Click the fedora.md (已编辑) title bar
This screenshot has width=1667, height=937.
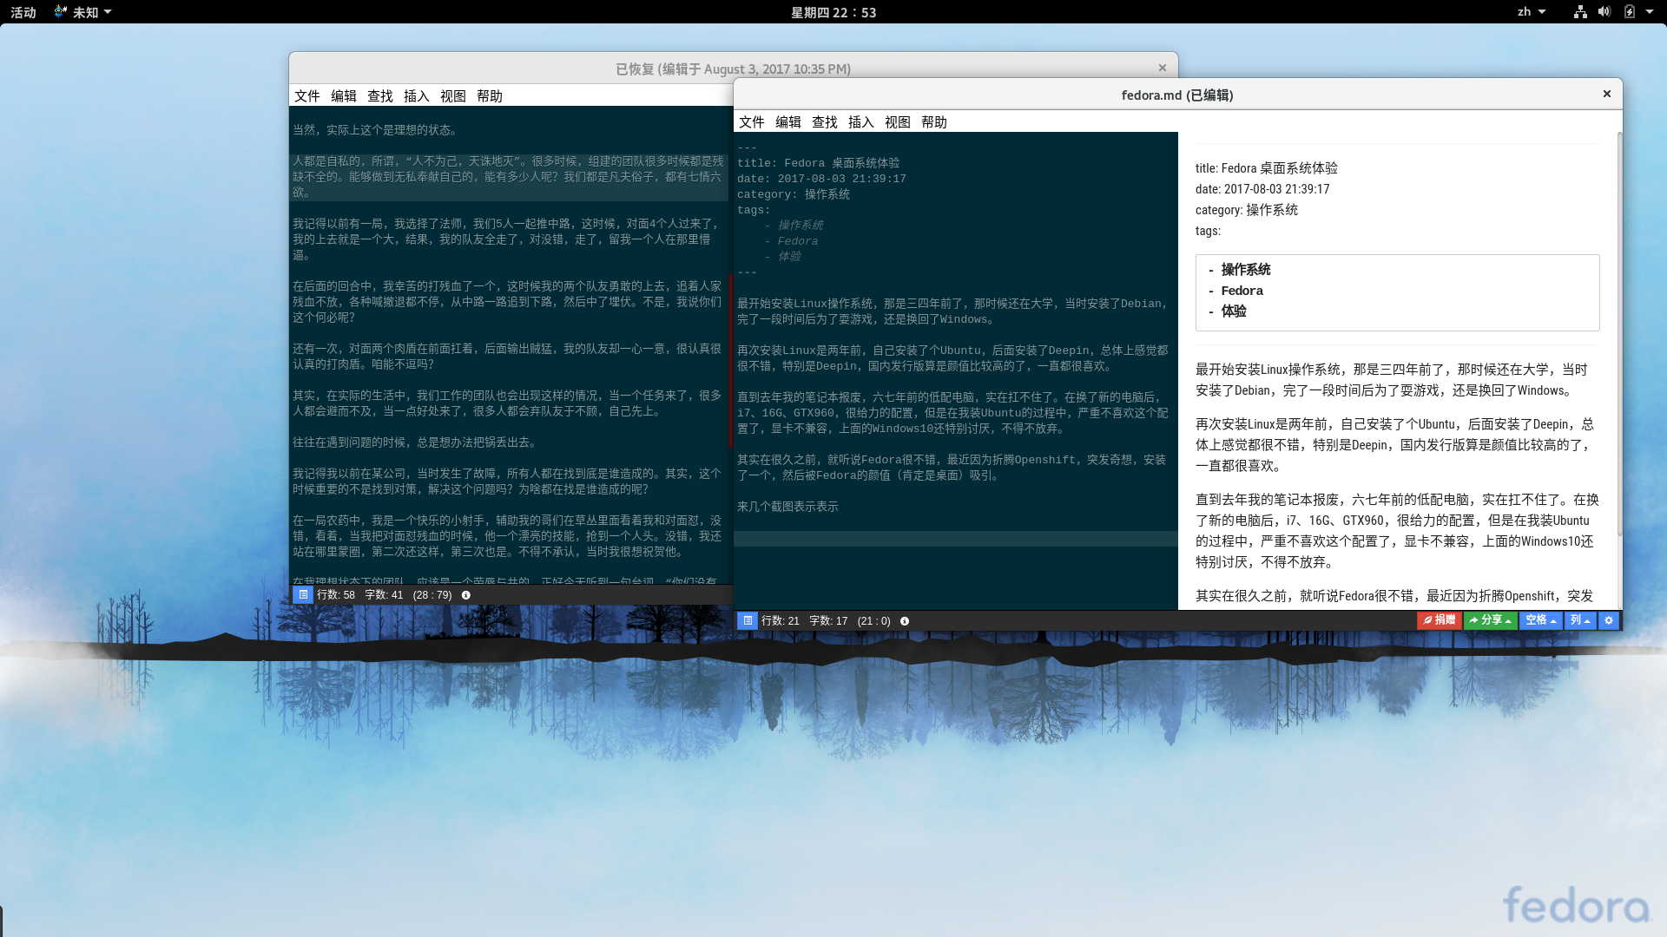1176,95
